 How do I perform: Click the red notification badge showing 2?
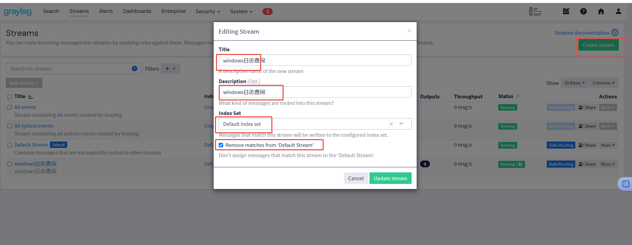tap(267, 12)
